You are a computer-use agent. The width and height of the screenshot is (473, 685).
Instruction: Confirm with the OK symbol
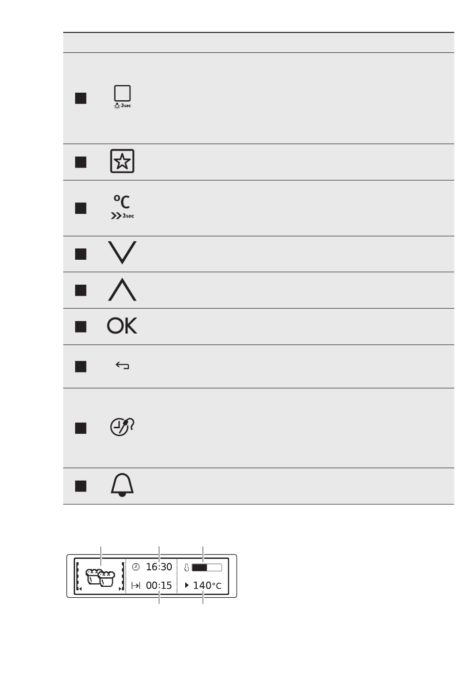coord(122,326)
